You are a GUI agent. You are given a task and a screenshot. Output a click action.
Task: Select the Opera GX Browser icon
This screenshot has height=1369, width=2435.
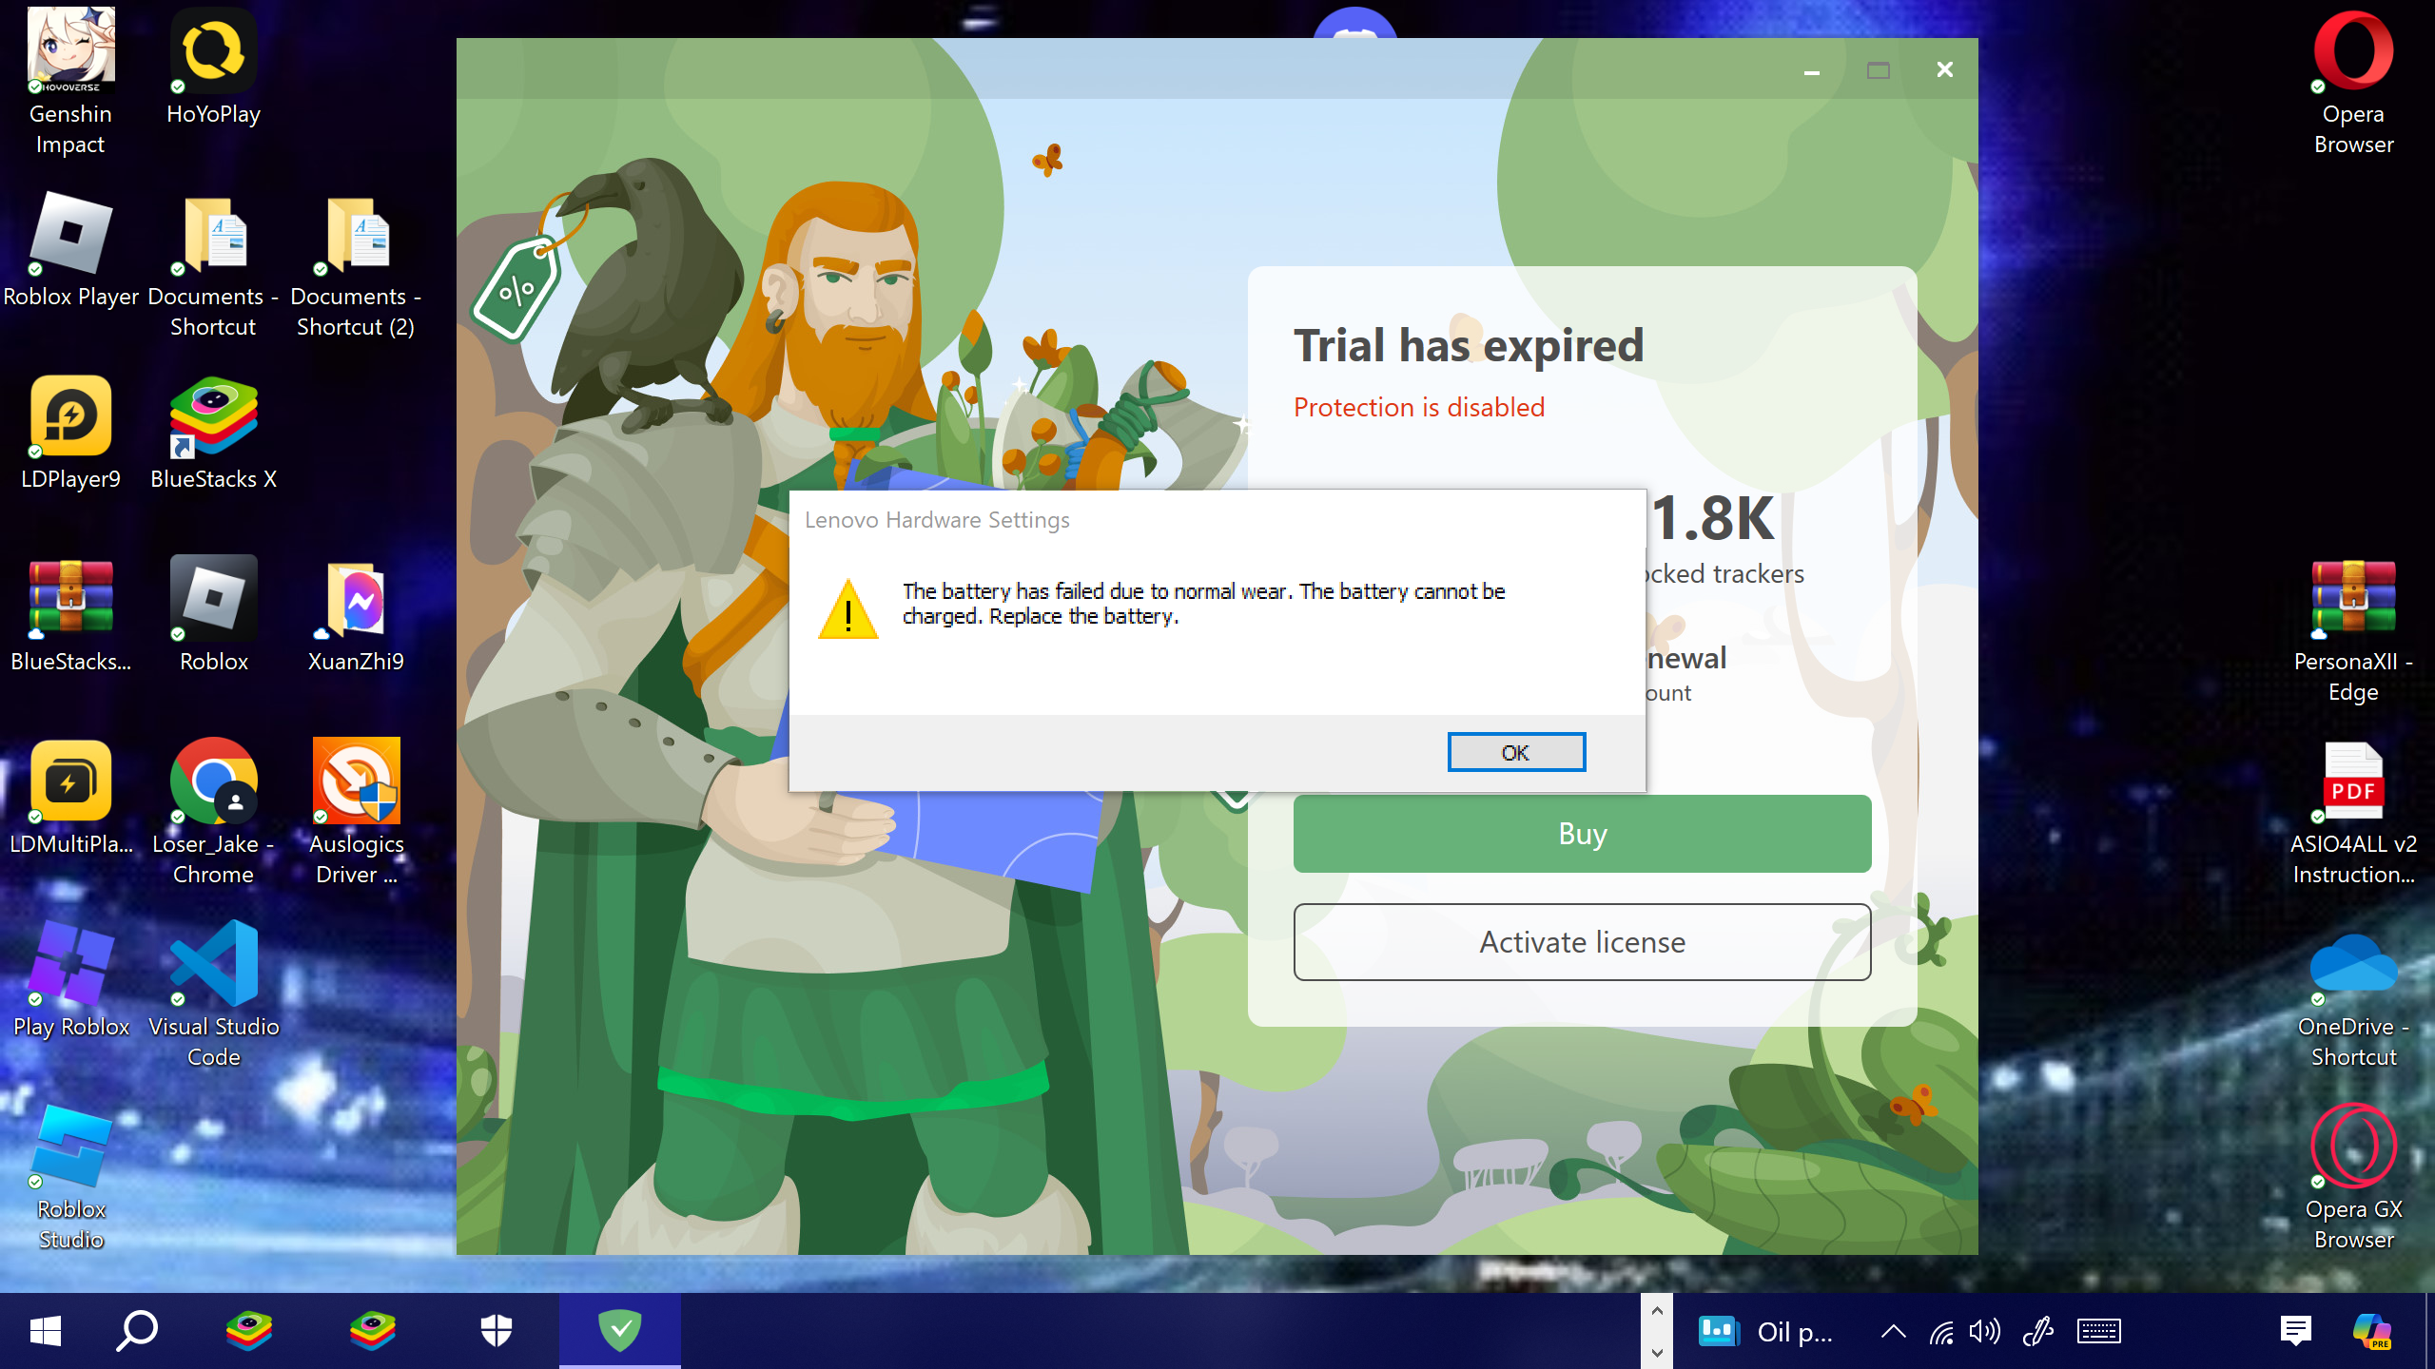[2353, 1147]
